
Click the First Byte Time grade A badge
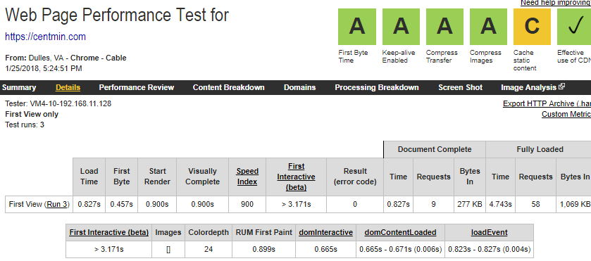pos(357,26)
